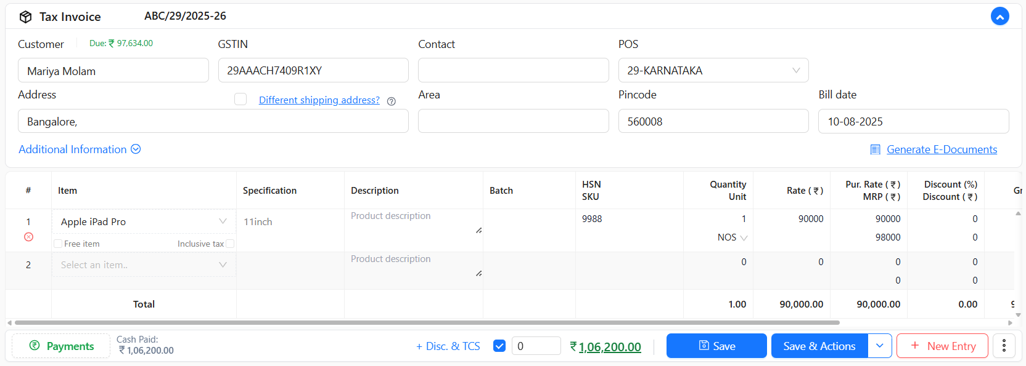Click the resize handle of first Product description
This screenshot has height=366, width=1026.
coord(478,230)
